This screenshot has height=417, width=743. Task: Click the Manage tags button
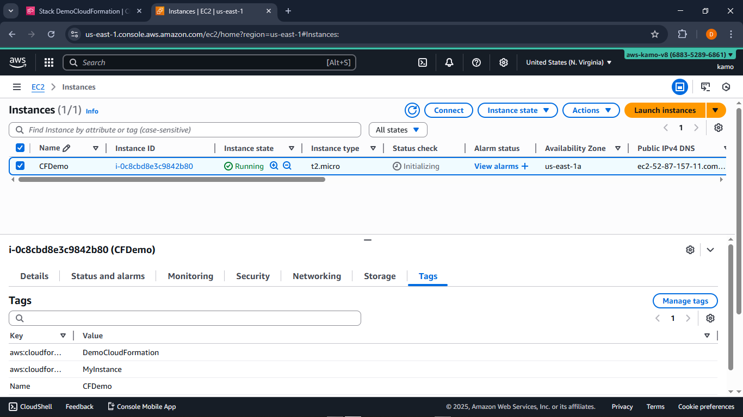click(x=685, y=301)
